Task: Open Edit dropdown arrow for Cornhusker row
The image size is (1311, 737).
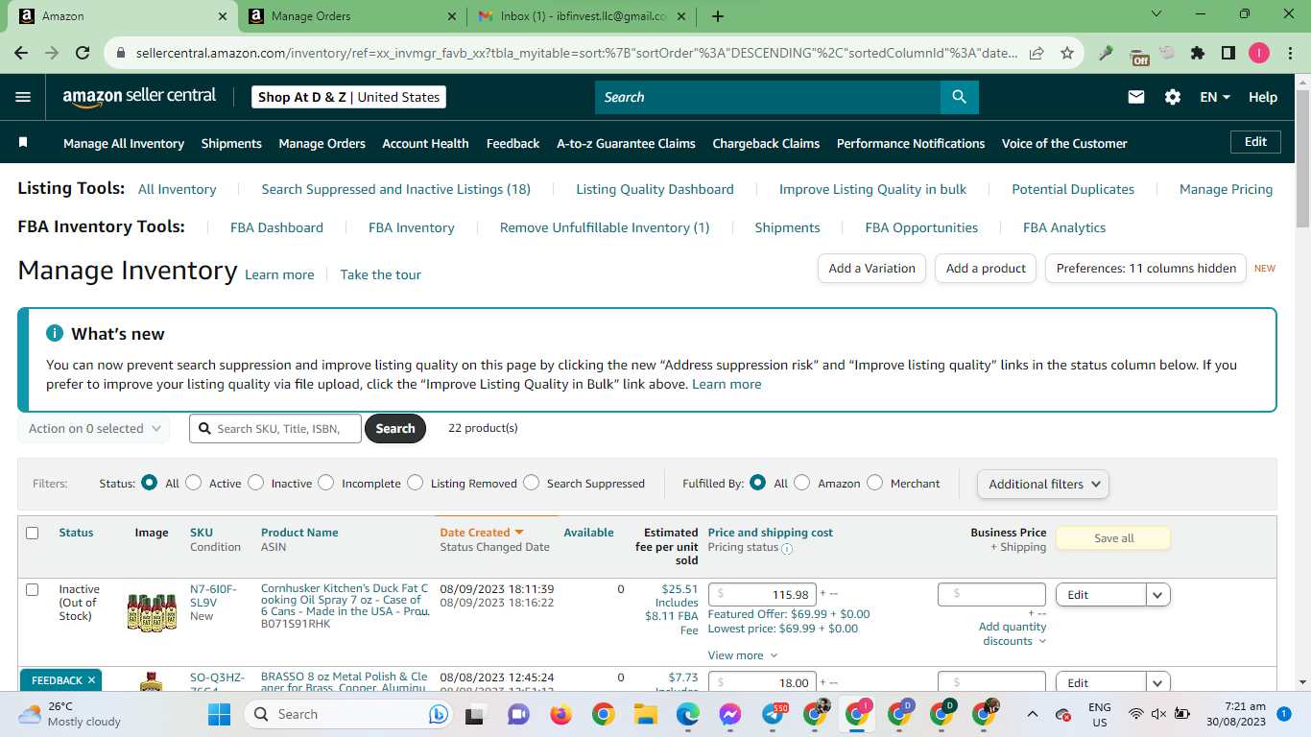Action: click(1158, 595)
